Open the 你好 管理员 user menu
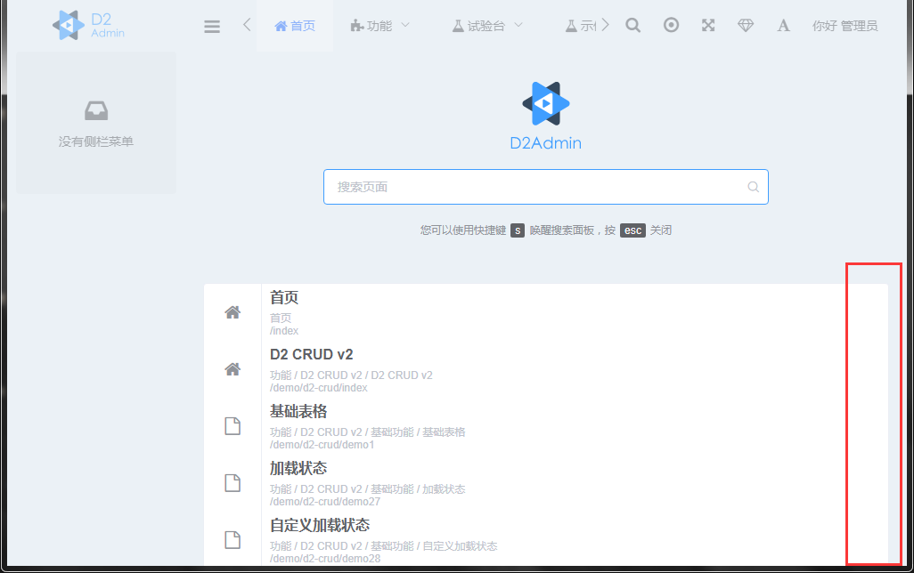 click(x=845, y=26)
